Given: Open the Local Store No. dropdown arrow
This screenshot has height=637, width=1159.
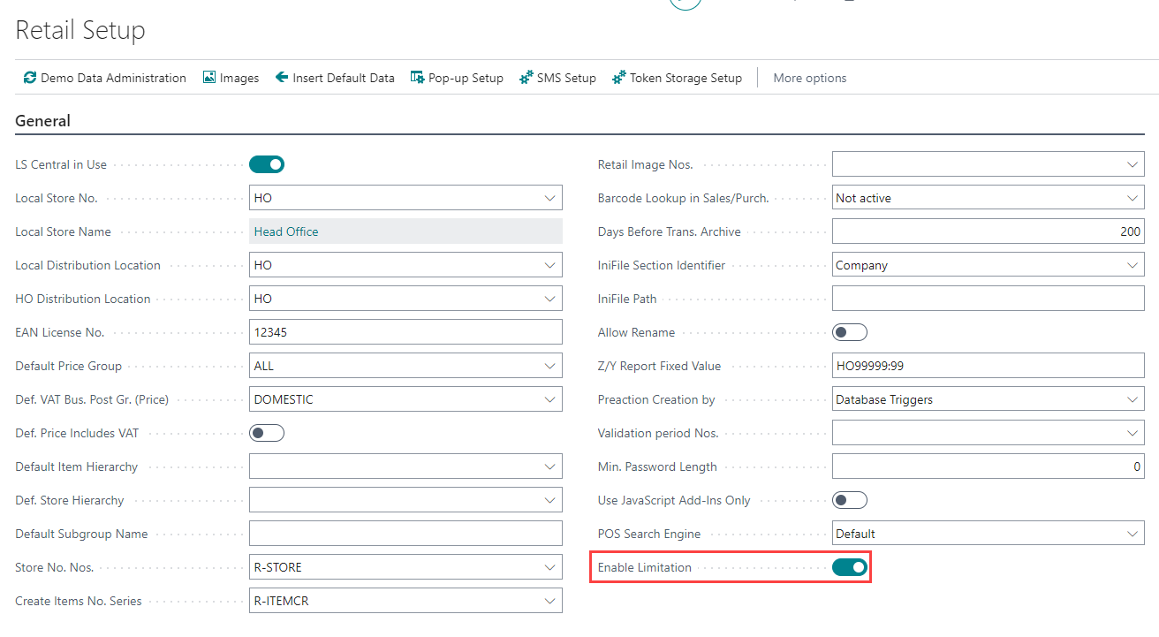Looking at the screenshot, I should (550, 198).
